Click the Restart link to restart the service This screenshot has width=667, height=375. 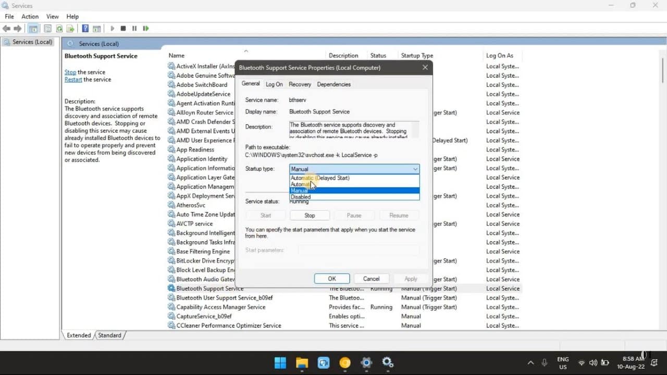pyautogui.click(x=73, y=79)
